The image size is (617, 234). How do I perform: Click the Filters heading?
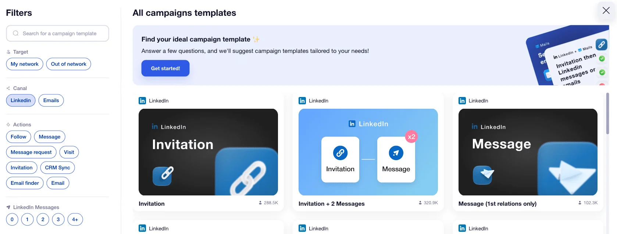pyautogui.click(x=19, y=13)
